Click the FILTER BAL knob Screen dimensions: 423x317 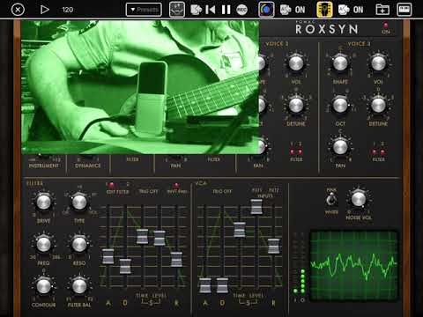[79, 286]
